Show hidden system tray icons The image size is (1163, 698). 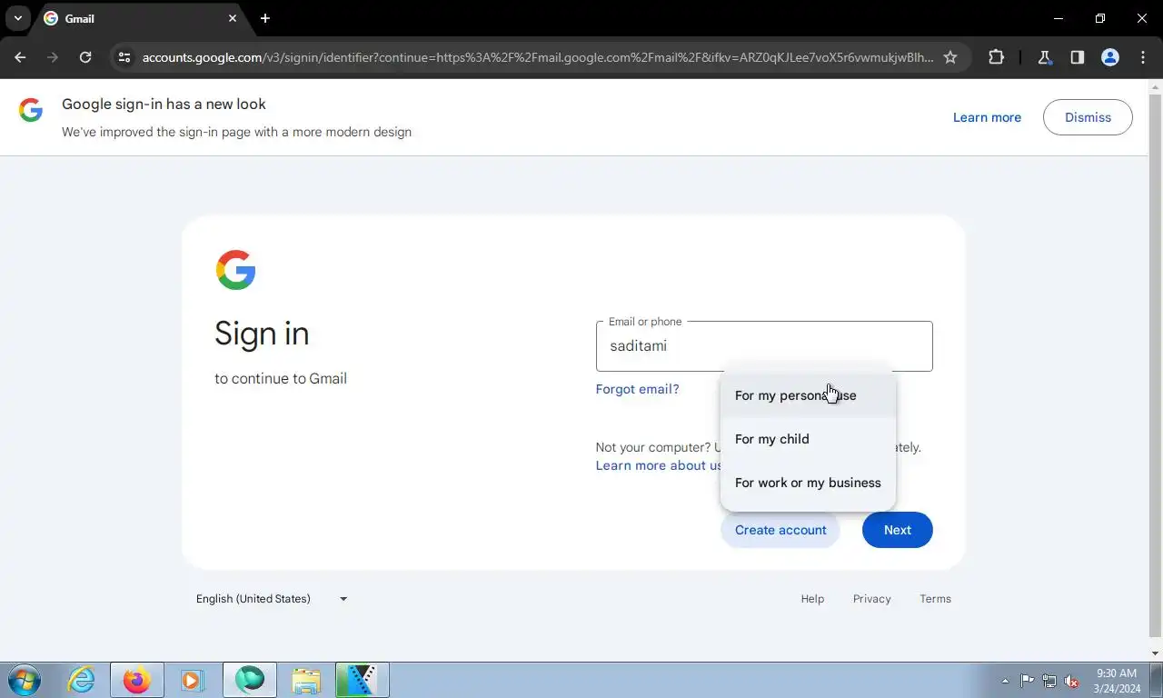pos(1005,681)
